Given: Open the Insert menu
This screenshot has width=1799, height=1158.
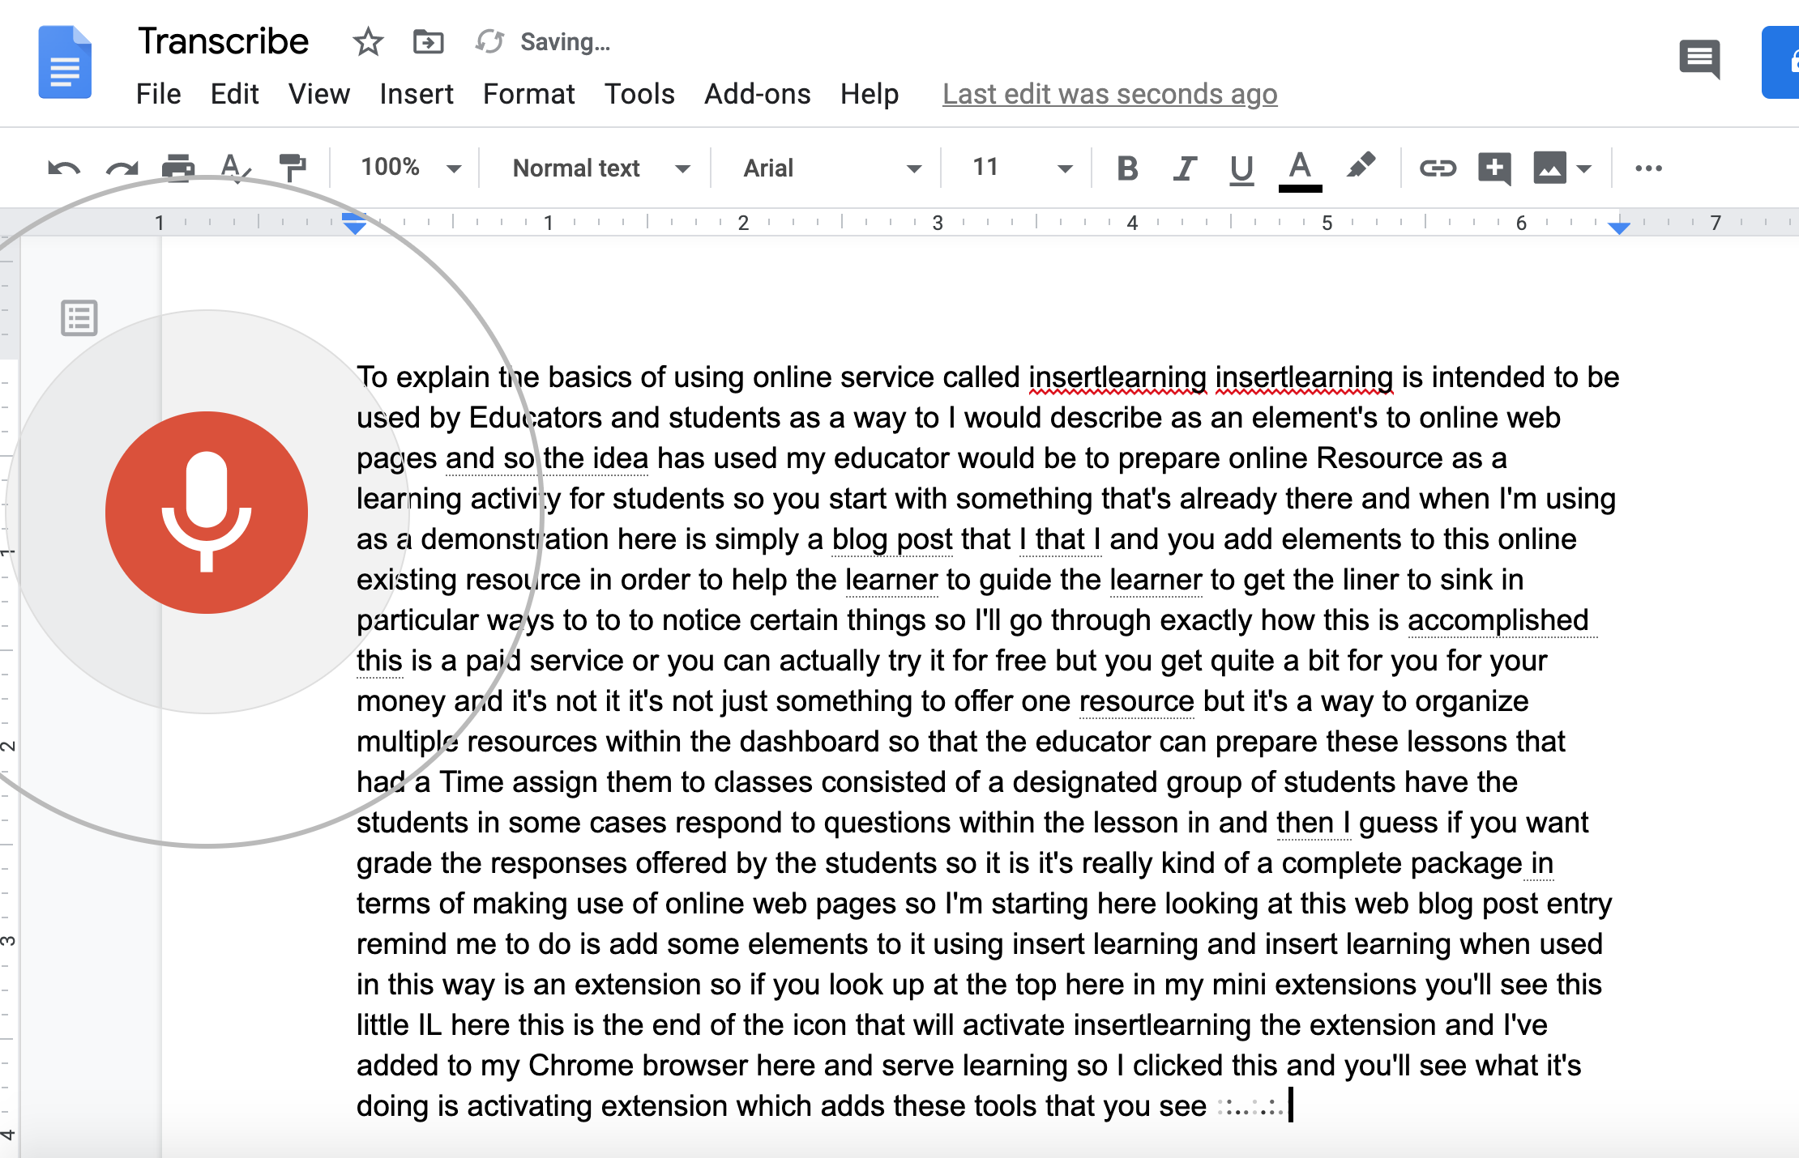Looking at the screenshot, I should [x=416, y=94].
